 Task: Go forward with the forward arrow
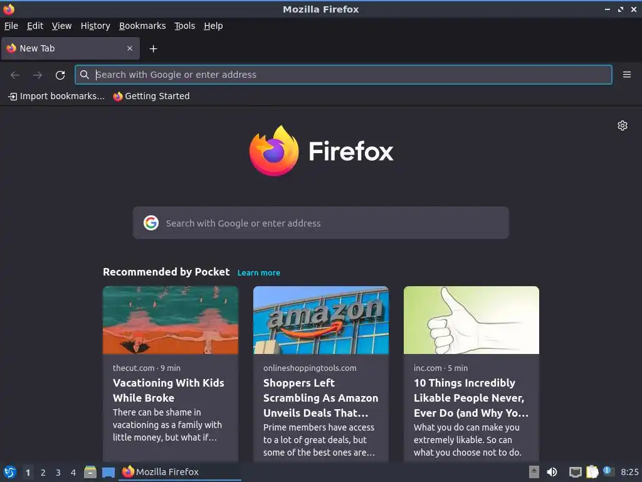coord(37,75)
